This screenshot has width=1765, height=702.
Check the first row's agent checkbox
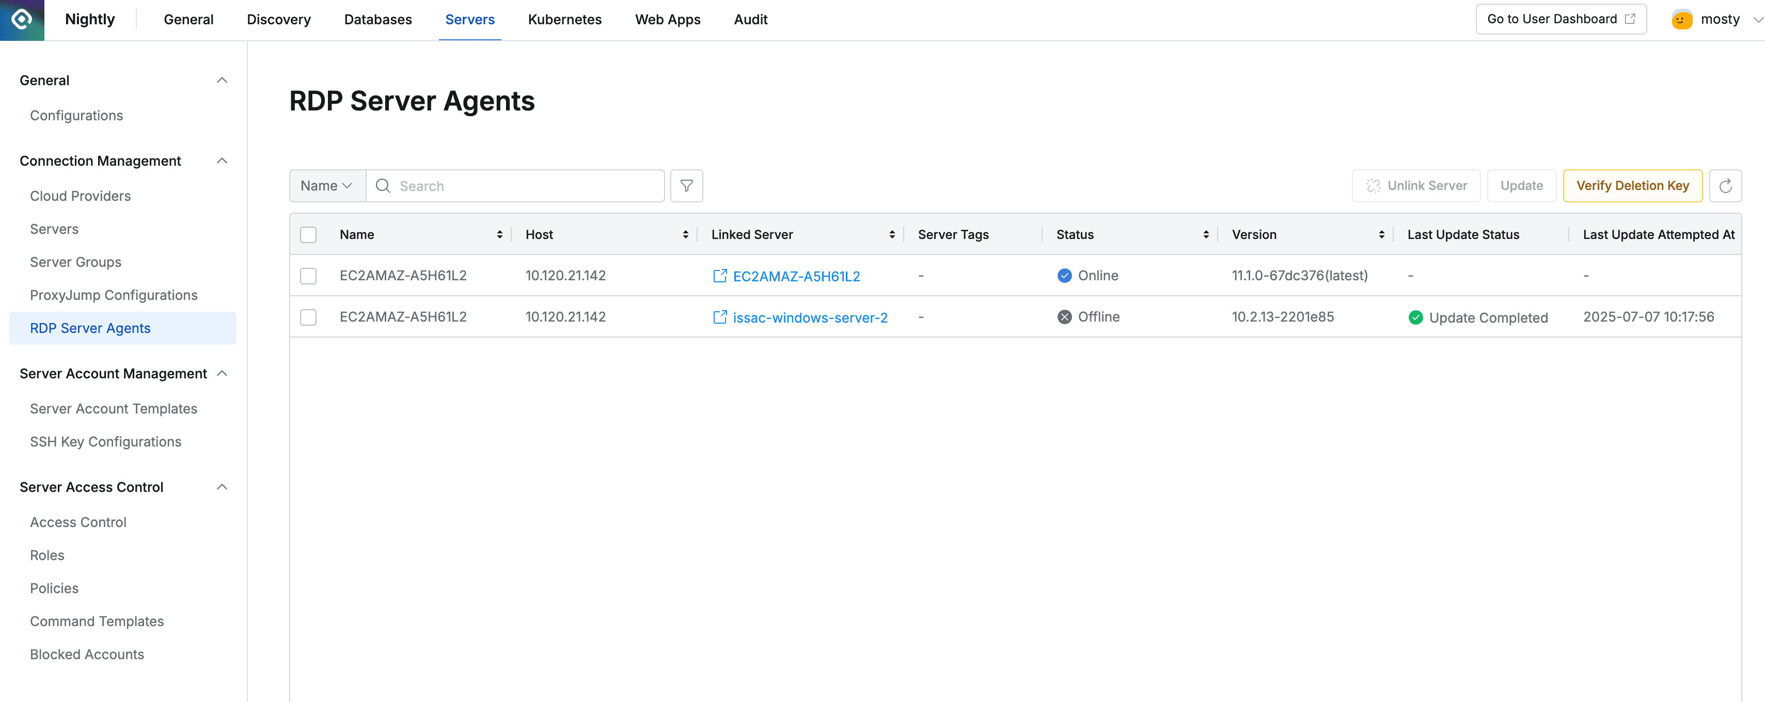308,276
